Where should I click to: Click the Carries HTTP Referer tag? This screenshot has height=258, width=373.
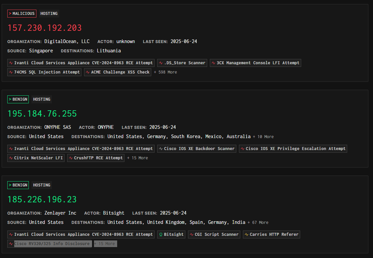(271, 234)
